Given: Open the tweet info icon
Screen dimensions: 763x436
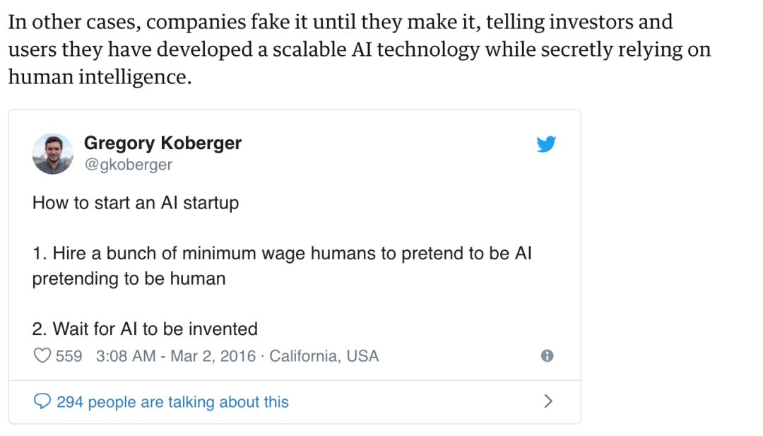Looking at the screenshot, I should (x=547, y=356).
